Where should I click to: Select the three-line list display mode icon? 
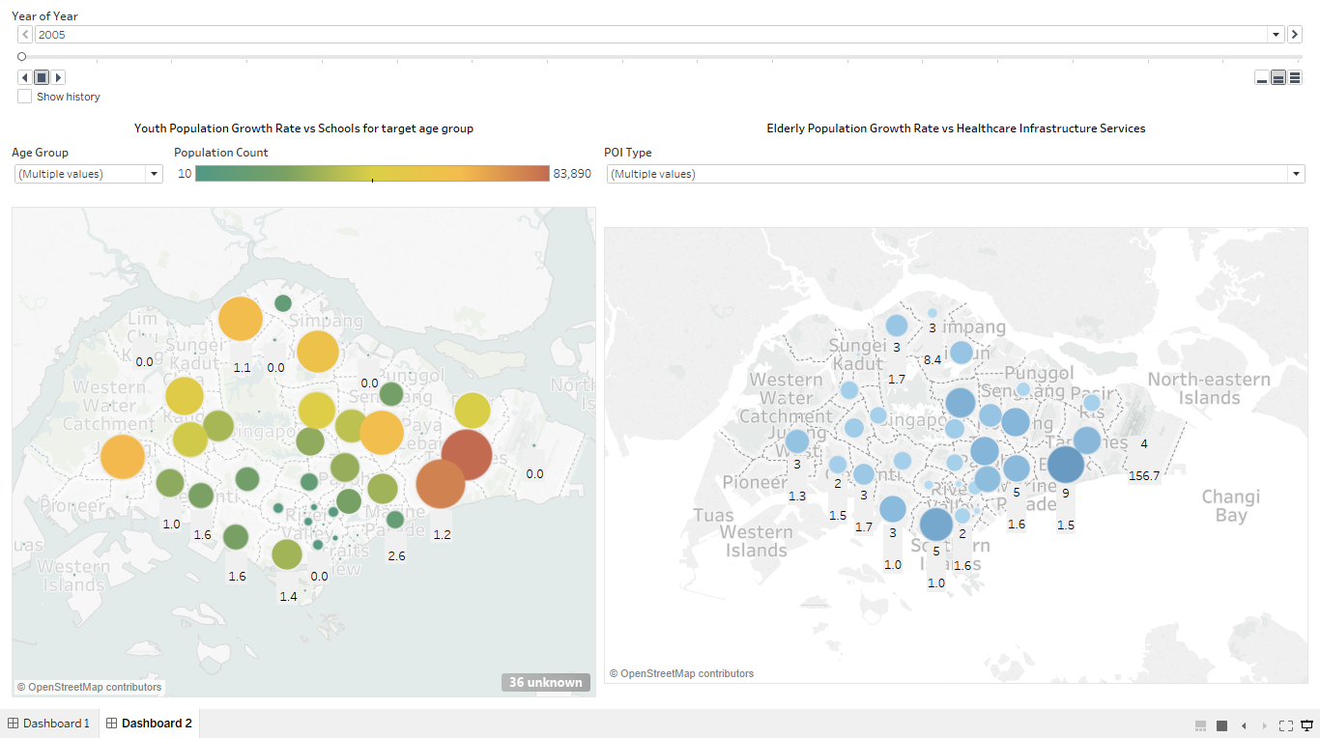[x=1293, y=77]
